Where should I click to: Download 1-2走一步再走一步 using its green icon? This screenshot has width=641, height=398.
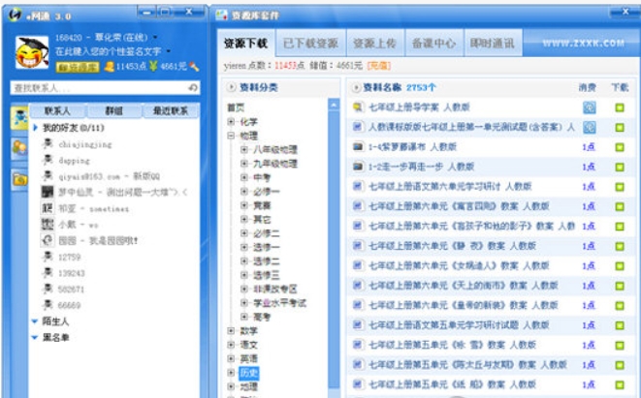[620, 167]
